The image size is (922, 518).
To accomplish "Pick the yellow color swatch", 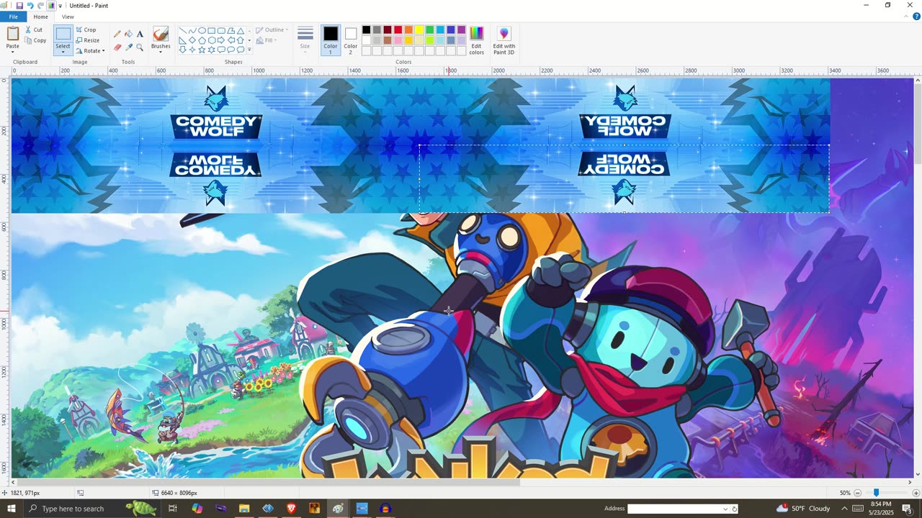I will click(419, 30).
